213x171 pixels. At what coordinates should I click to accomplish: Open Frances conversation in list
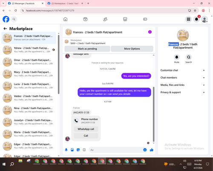pyautogui.click(x=29, y=38)
